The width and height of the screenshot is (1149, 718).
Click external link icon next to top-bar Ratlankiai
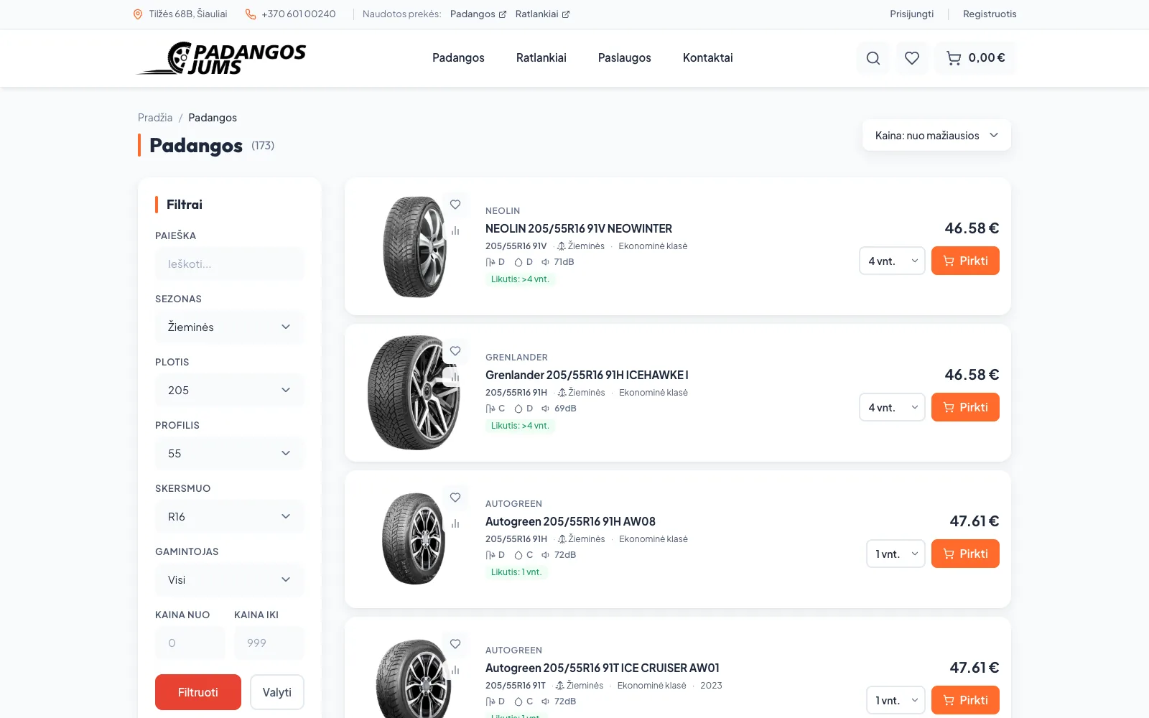pyautogui.click(x=566, y=14)
